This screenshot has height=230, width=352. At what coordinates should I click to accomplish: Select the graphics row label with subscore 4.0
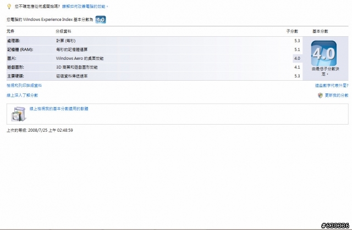click(12, 58)
